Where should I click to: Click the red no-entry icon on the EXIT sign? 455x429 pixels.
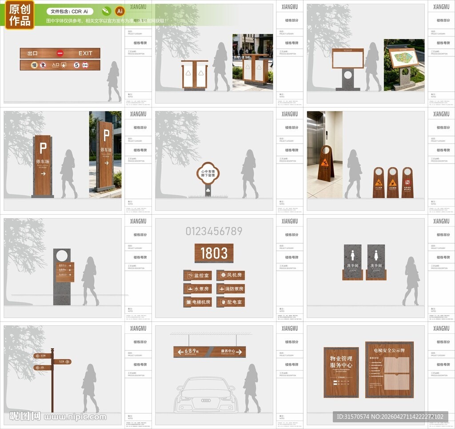pyautogui.click(x=60, y=53)
